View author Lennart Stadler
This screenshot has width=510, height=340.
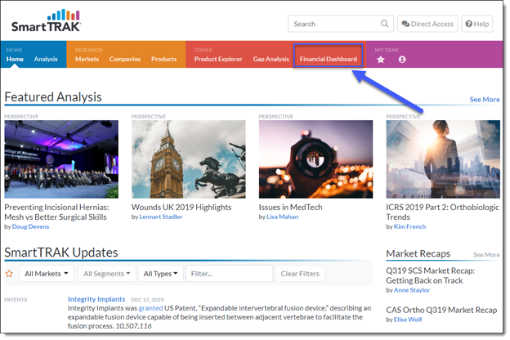(161, 217)
